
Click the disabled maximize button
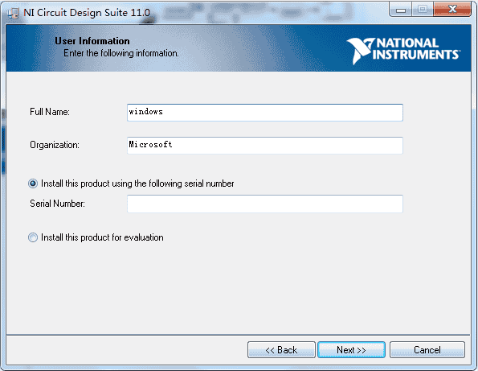[x=423, y=10]
